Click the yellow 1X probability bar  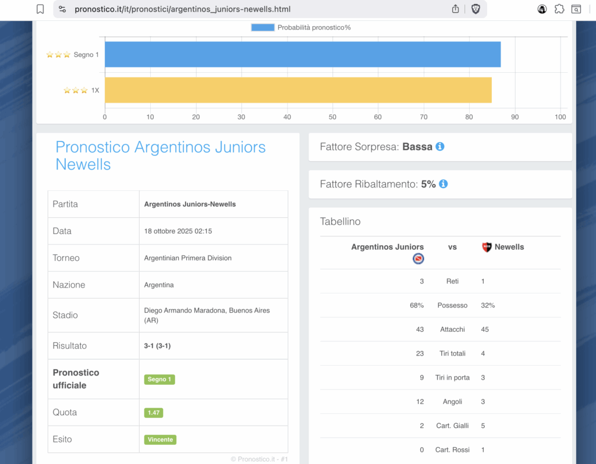[298, 90]
